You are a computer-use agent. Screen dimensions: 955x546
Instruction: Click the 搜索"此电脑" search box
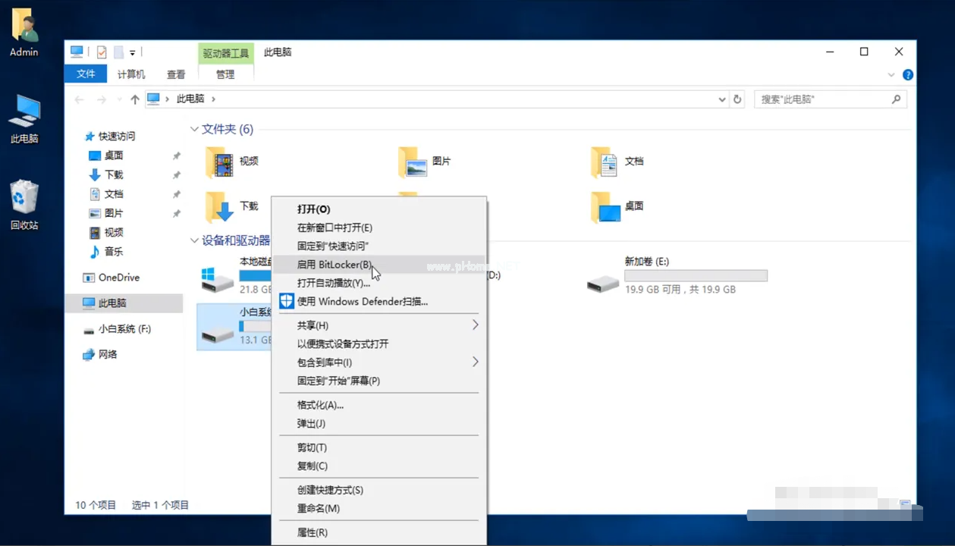821,99
